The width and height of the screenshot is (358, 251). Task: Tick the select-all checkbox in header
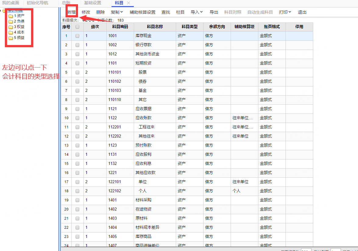[77, 27]
